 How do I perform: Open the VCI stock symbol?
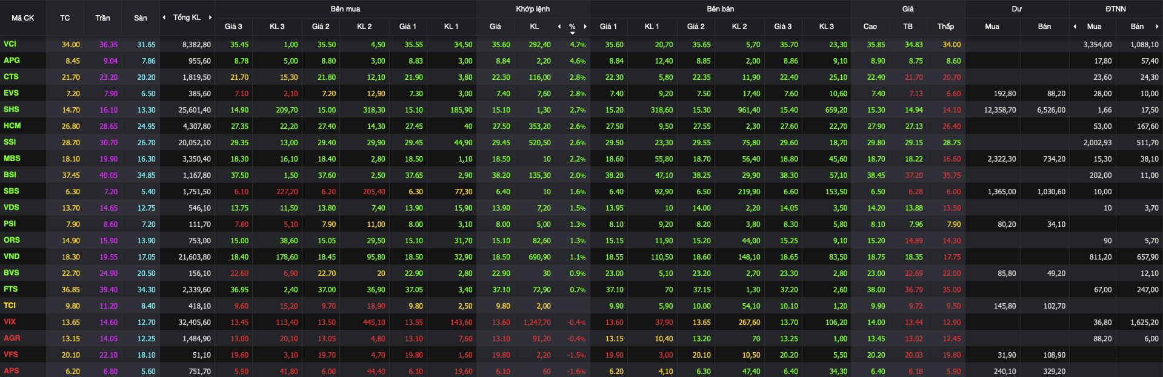coord(10,44)
